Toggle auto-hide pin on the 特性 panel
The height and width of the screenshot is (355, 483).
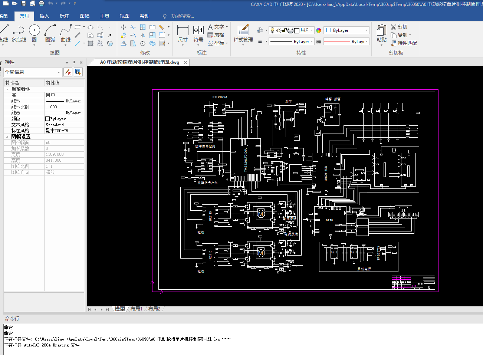click(74, 62)
